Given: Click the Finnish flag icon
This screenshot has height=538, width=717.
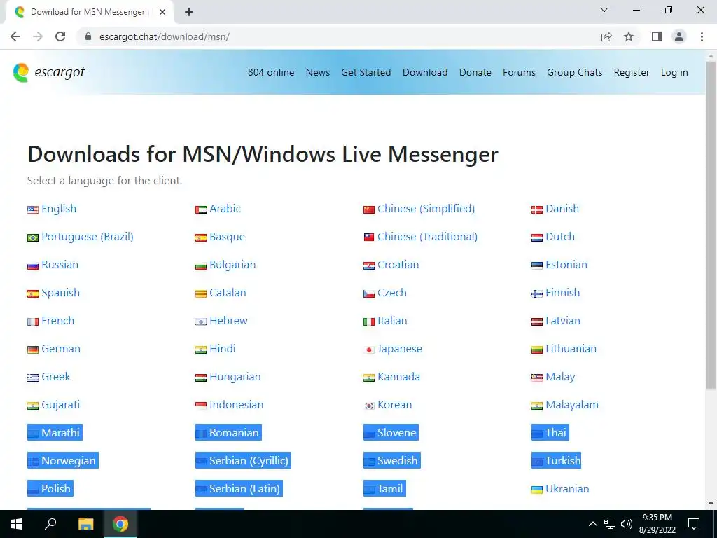Looking at the screenshot, I should (x=537, y=294).
